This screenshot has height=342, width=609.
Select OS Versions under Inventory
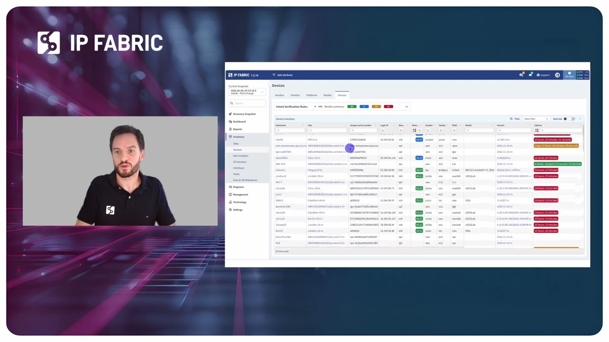(240, 162)
